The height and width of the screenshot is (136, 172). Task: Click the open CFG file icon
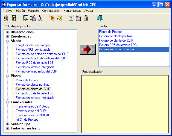(6, 18)
